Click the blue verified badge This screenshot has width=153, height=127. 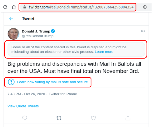tap(53, 31)
